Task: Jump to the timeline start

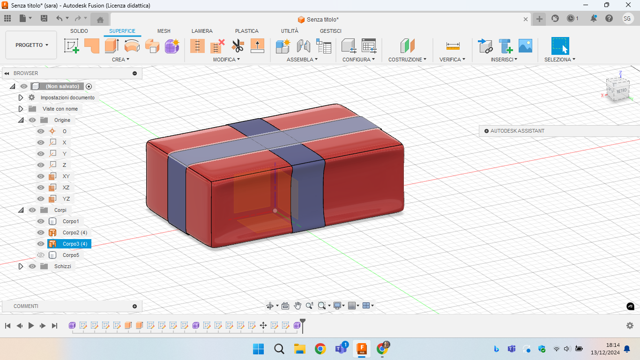Action: click(7, 325)
